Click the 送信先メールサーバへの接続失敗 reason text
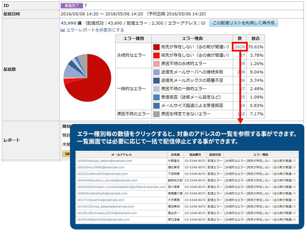Image resolution: width=306 pixels, height=232 pixels. point(192,72)
